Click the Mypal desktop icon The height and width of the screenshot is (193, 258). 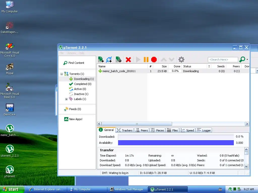point(10,69)
